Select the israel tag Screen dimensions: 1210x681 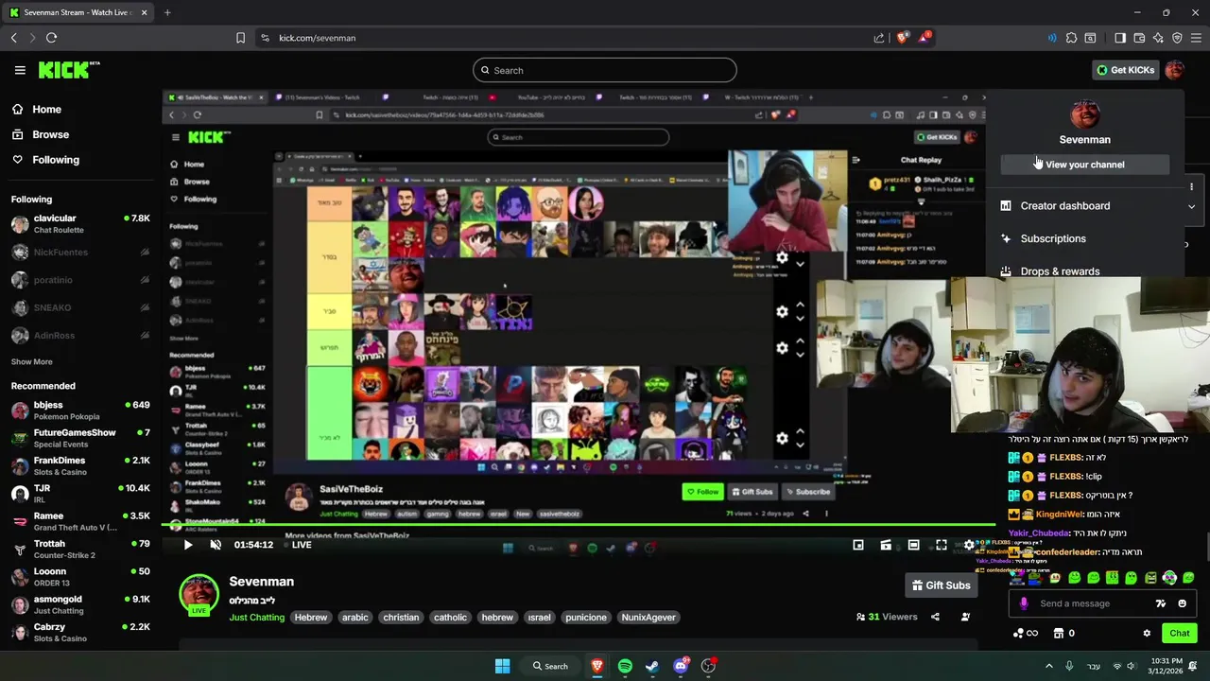point(539,618)
